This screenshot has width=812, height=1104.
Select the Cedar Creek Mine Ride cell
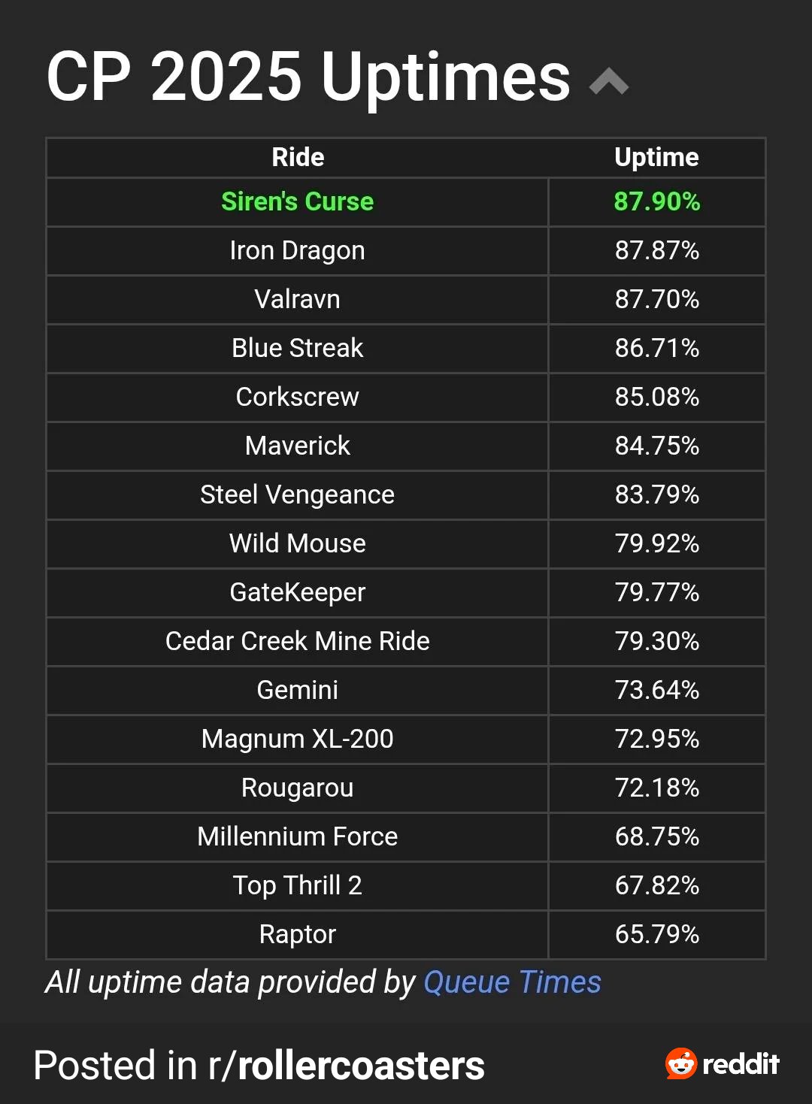point(298,642)
